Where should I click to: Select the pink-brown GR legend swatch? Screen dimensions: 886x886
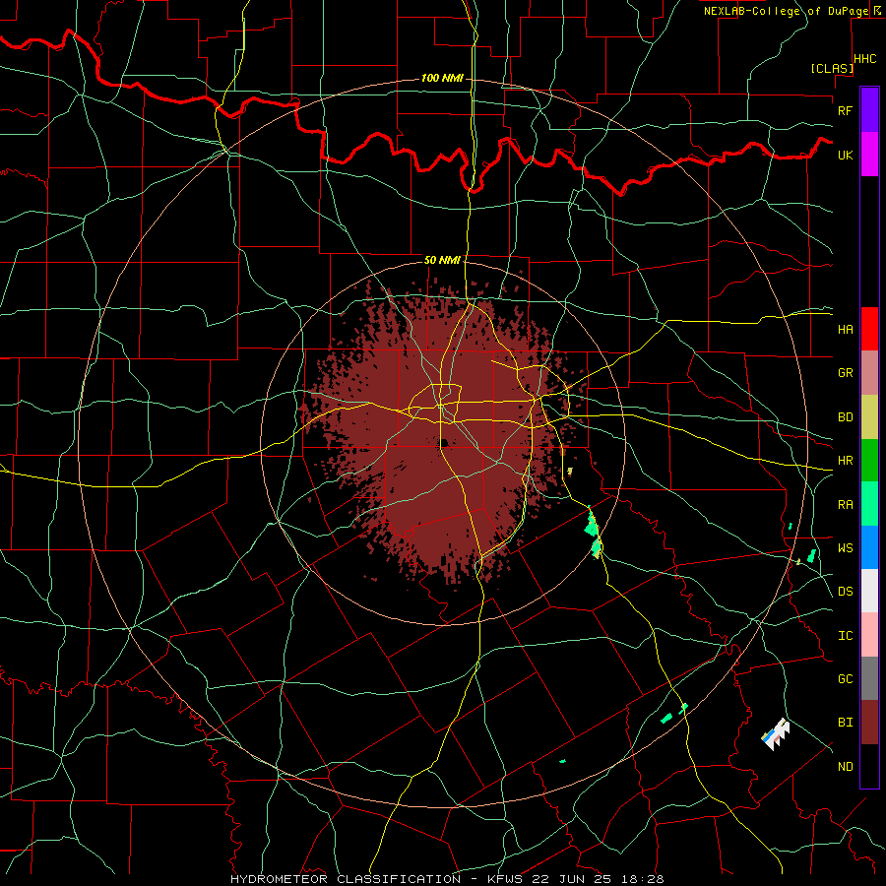869,373
